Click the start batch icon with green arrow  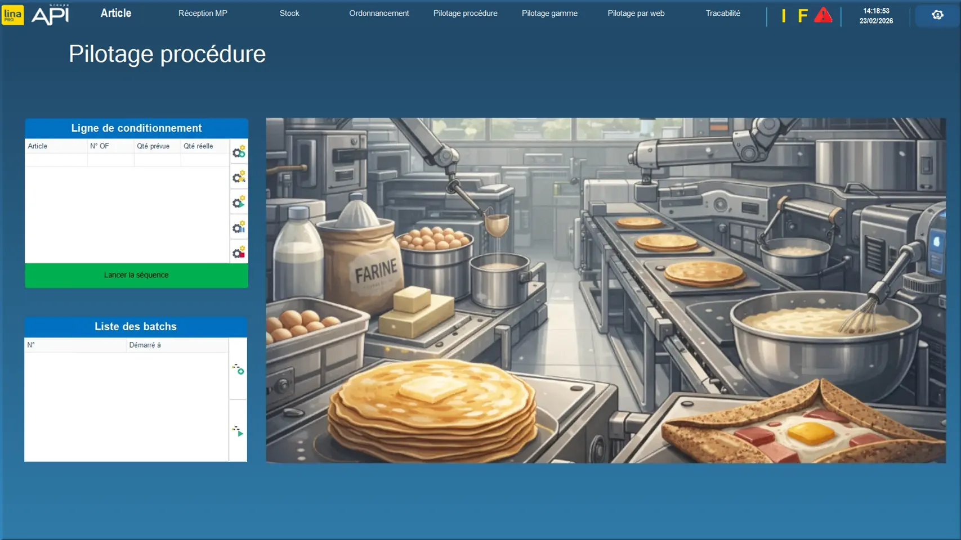238,431
